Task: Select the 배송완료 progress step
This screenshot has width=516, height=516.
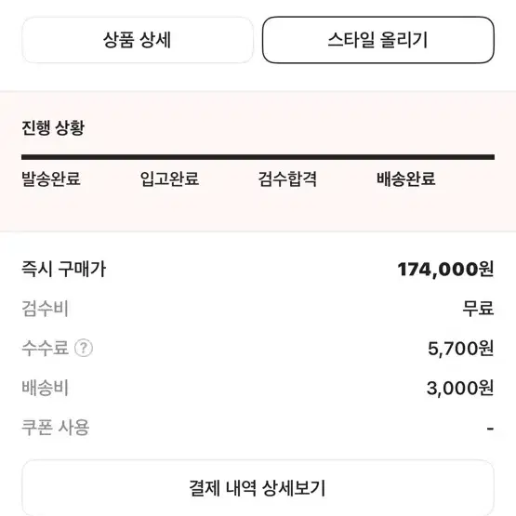Action: coord(406,179)
